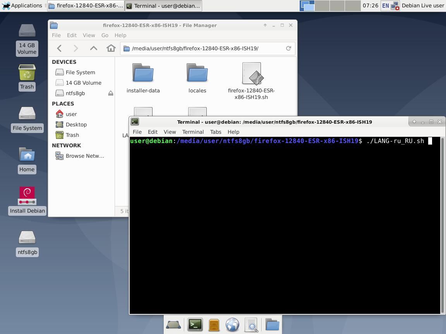Image resolution: width=446 pixels, height=334 pixels.
Task: Switch to firefox-12840 File Manager taskbar button
Action: 86,6
